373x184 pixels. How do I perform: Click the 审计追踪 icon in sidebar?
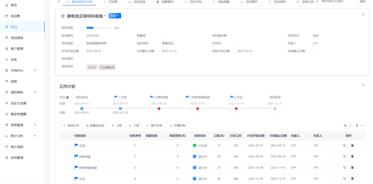(x=7, y=147)
